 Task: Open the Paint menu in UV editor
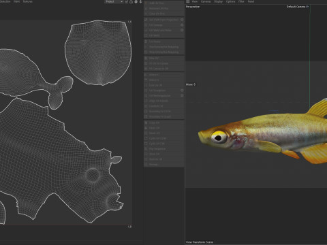[x=16, y=1]
